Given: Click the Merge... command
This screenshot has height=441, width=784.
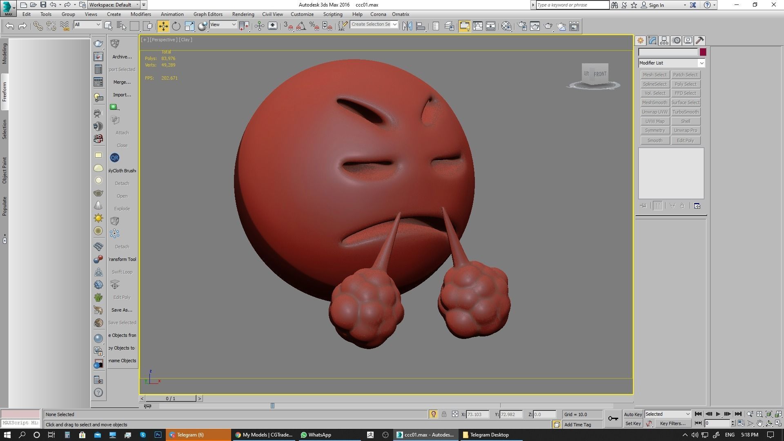Looking at the screenshot, I should (122, 82).
